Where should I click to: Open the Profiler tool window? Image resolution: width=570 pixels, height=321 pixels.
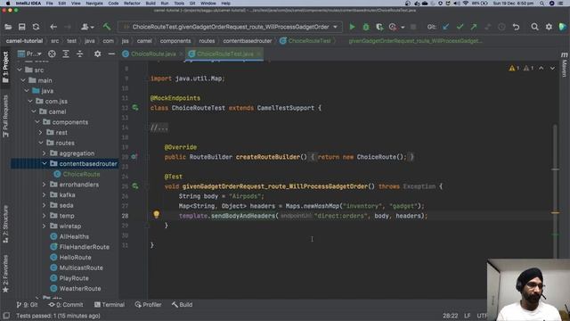coord(149,305)
